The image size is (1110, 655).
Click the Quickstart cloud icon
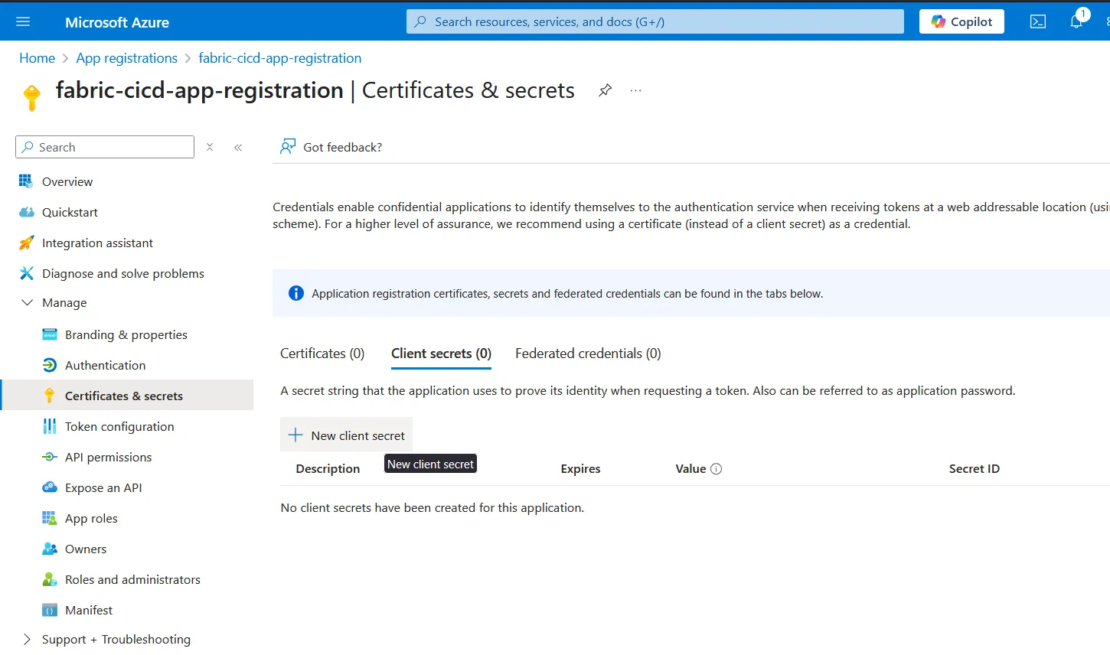(26, 212)
